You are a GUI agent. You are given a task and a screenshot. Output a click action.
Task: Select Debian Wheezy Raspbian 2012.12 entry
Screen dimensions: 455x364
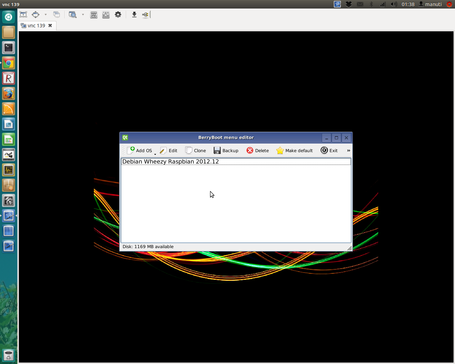pyautogui.click(x=171, y=162)
